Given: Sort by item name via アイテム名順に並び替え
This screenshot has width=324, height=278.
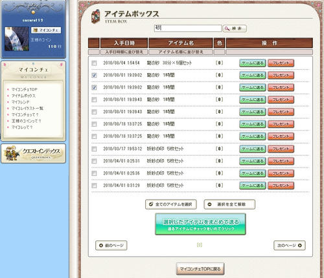Looking at the screenshot, I should click(x=181, y=52).
